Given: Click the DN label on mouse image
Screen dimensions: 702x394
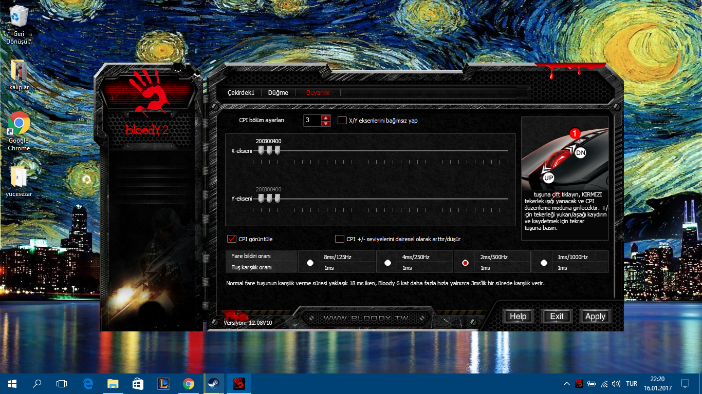Looking at the screenshot, I should (x=580, y=152).
